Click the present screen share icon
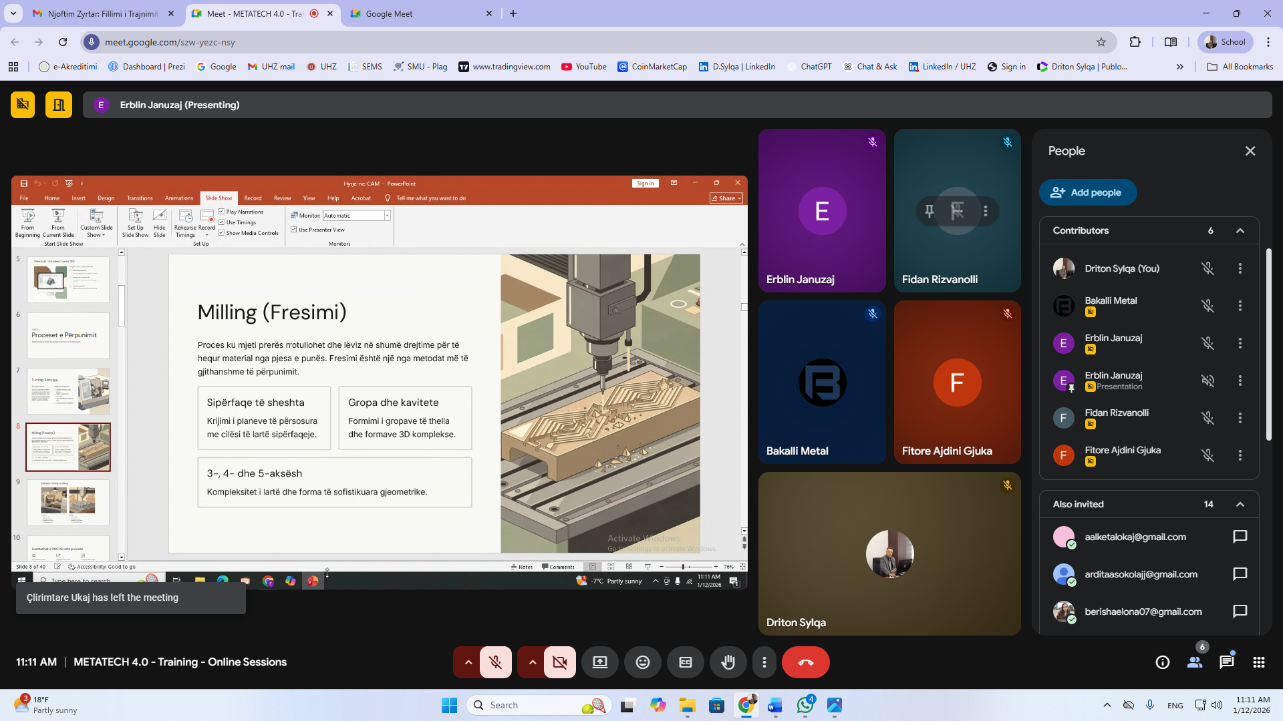The image size is (1283, 721). tap(599, 662)
